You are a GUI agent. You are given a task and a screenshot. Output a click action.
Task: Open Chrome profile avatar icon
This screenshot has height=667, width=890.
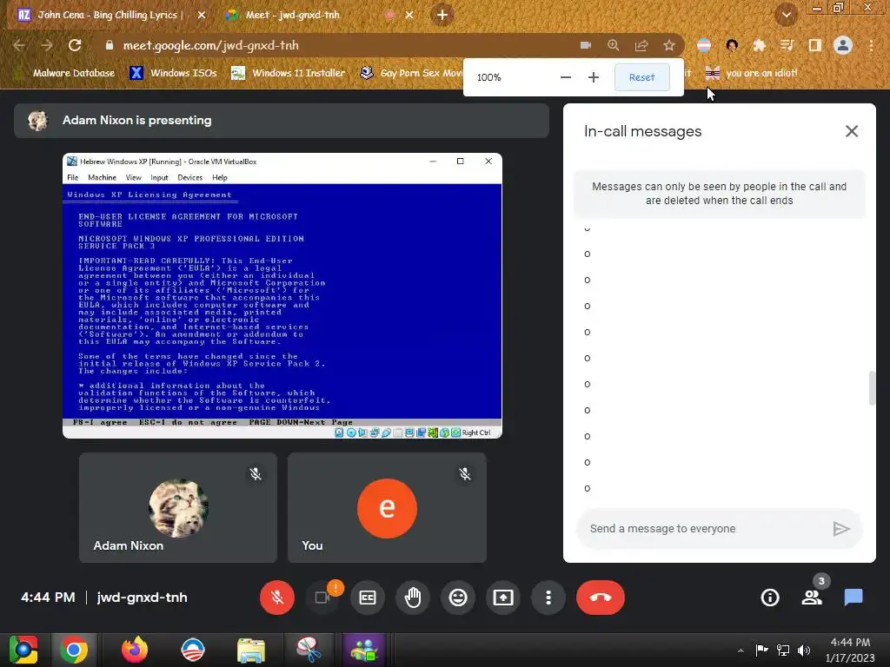pyautogui.click(x=843, y=45)
